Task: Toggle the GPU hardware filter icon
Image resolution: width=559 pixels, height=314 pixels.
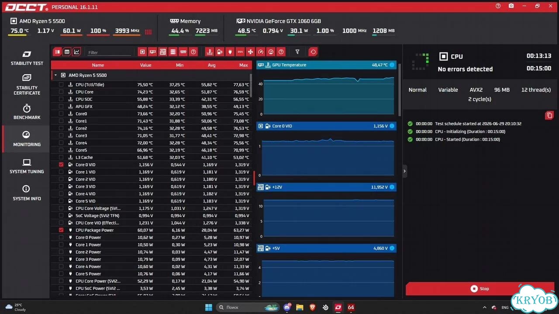Action: (152, 52)
